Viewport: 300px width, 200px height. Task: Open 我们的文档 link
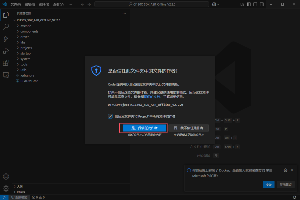point(152,96)
